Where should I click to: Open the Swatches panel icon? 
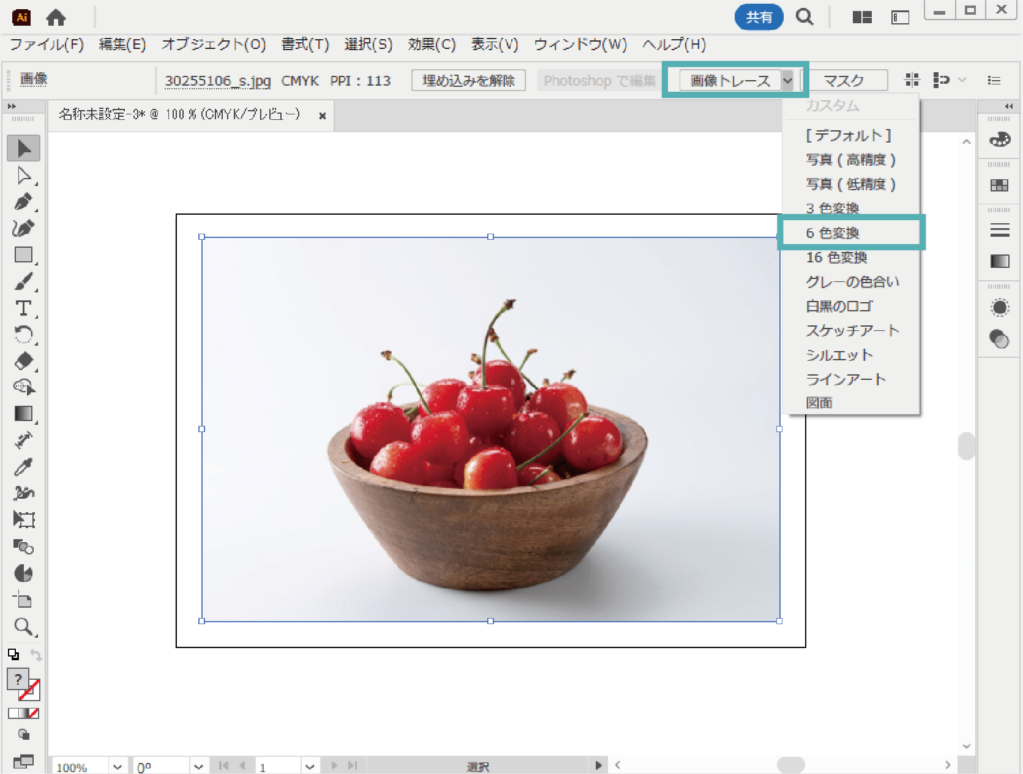999,185
